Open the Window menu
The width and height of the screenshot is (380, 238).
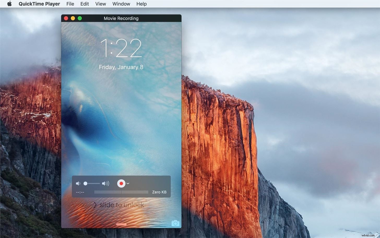(121, 4)
